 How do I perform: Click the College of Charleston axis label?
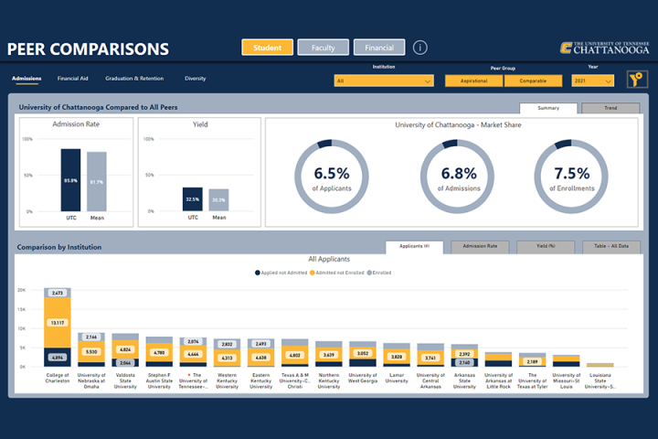click(x=58, y=378)
